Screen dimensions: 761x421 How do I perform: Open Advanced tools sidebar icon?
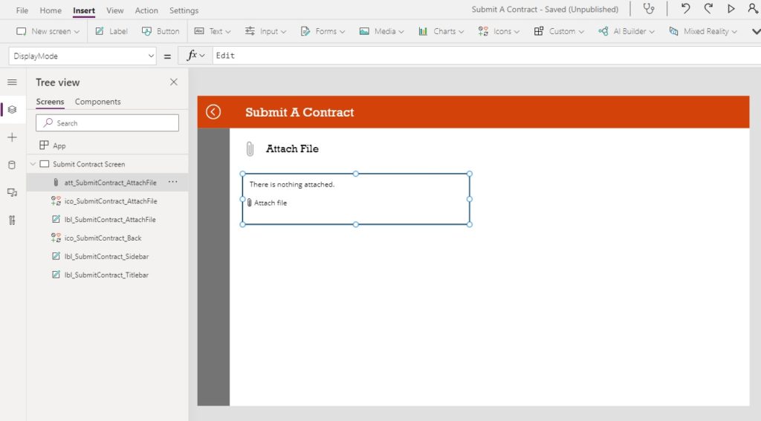[x=12, y=221]
